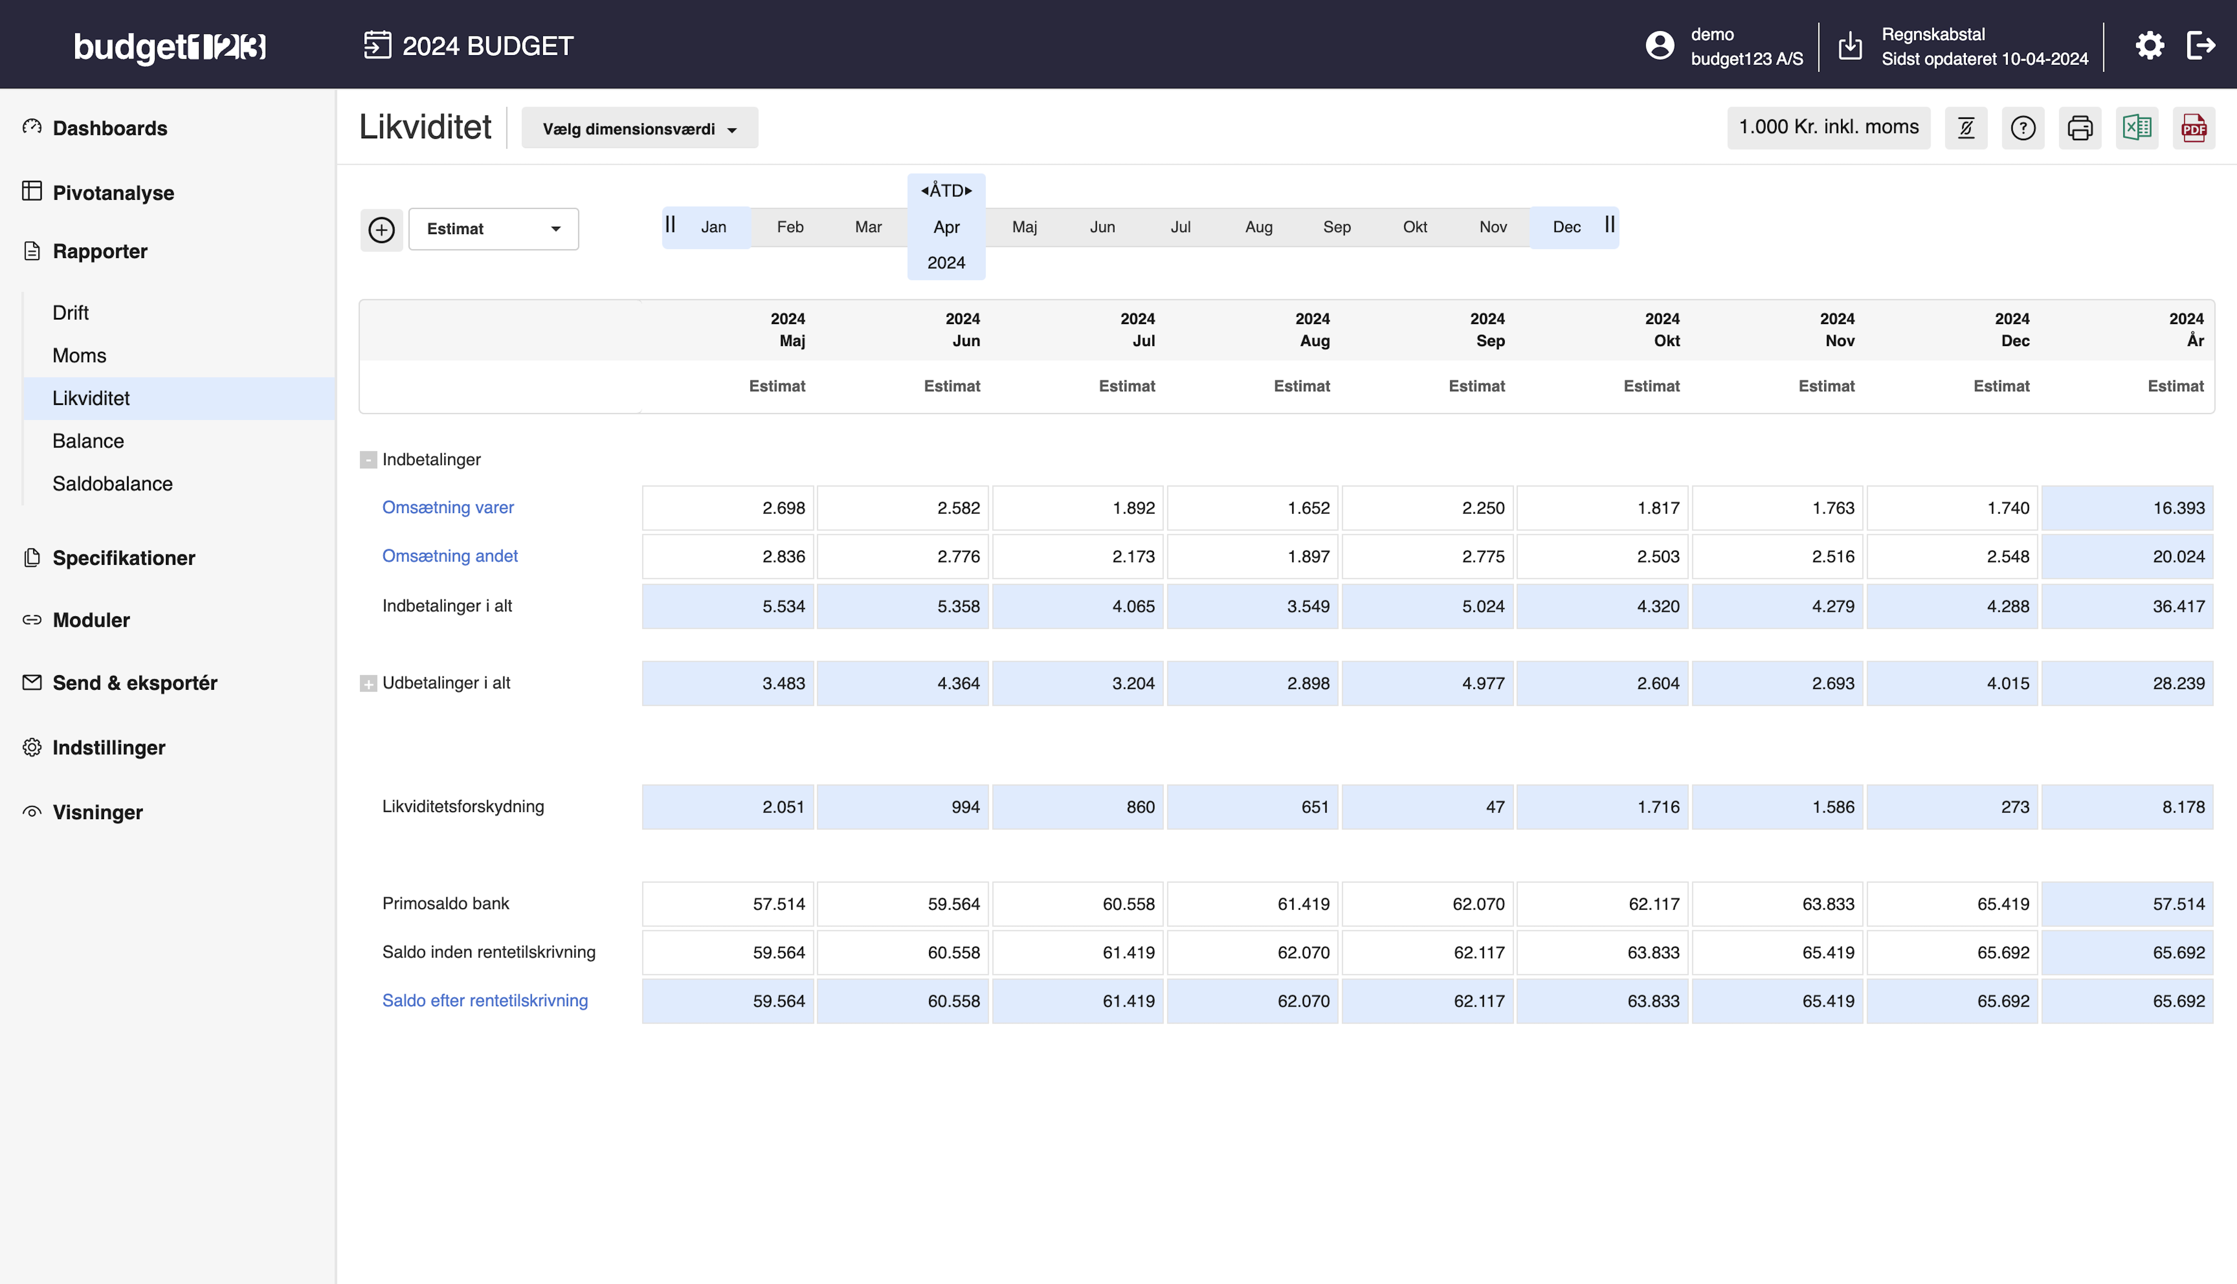Click the user profile icon for demo
Screen dimensions: 2237x1284
tap(1659, 45)
